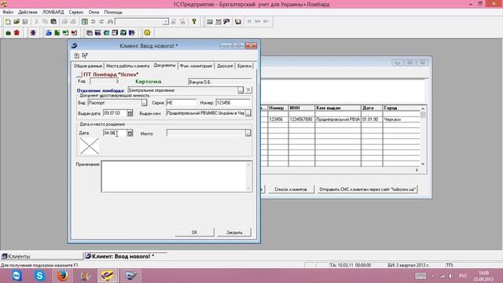Click the green briefcase icon in second toolbar
This screenshot has height=283, width=503.
click(9, 33)
